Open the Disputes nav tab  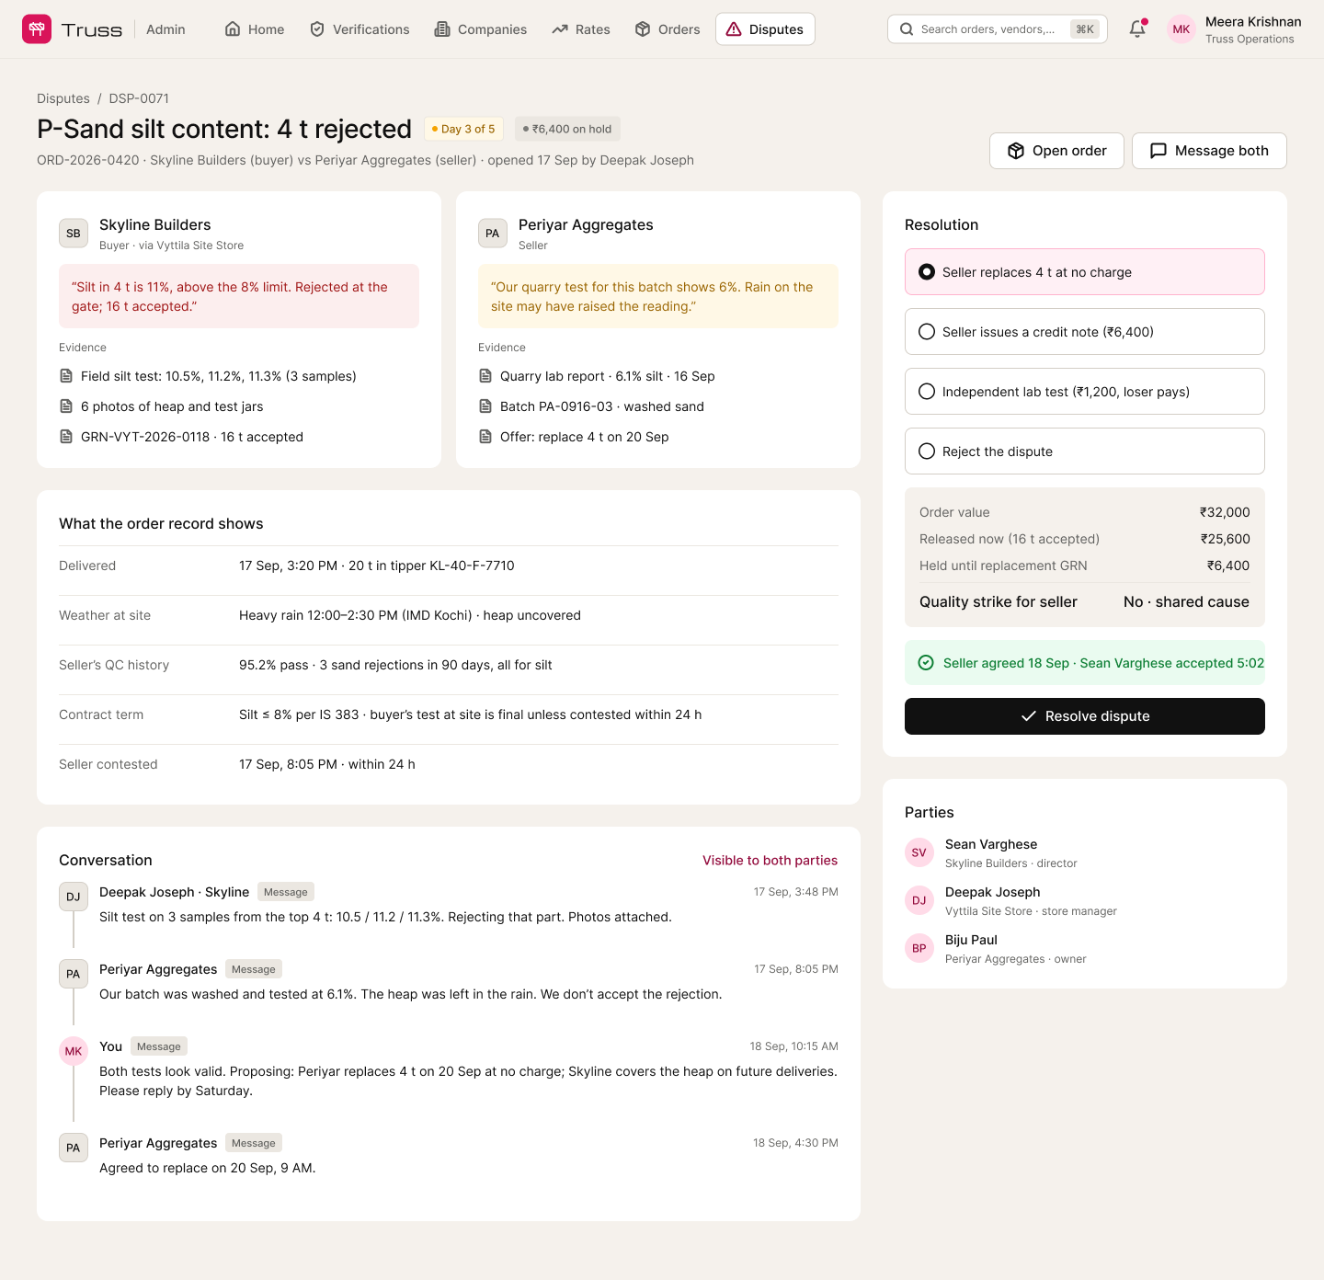765,29
